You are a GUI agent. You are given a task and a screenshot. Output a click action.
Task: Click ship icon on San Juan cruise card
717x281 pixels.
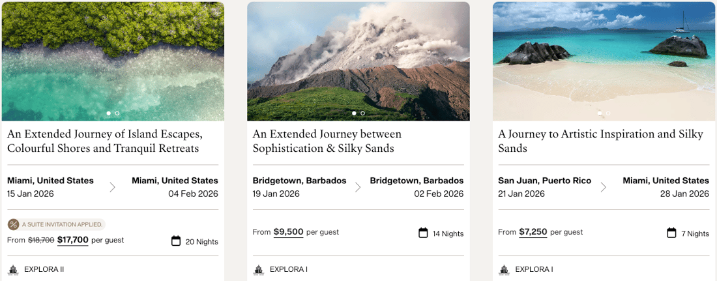[x=505, y=269]
